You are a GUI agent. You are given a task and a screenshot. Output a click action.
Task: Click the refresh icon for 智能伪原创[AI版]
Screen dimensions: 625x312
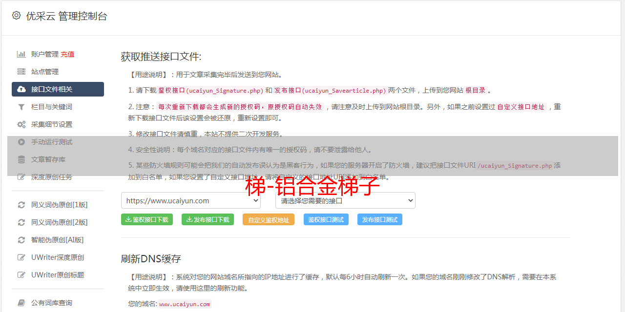pos(21,240)
